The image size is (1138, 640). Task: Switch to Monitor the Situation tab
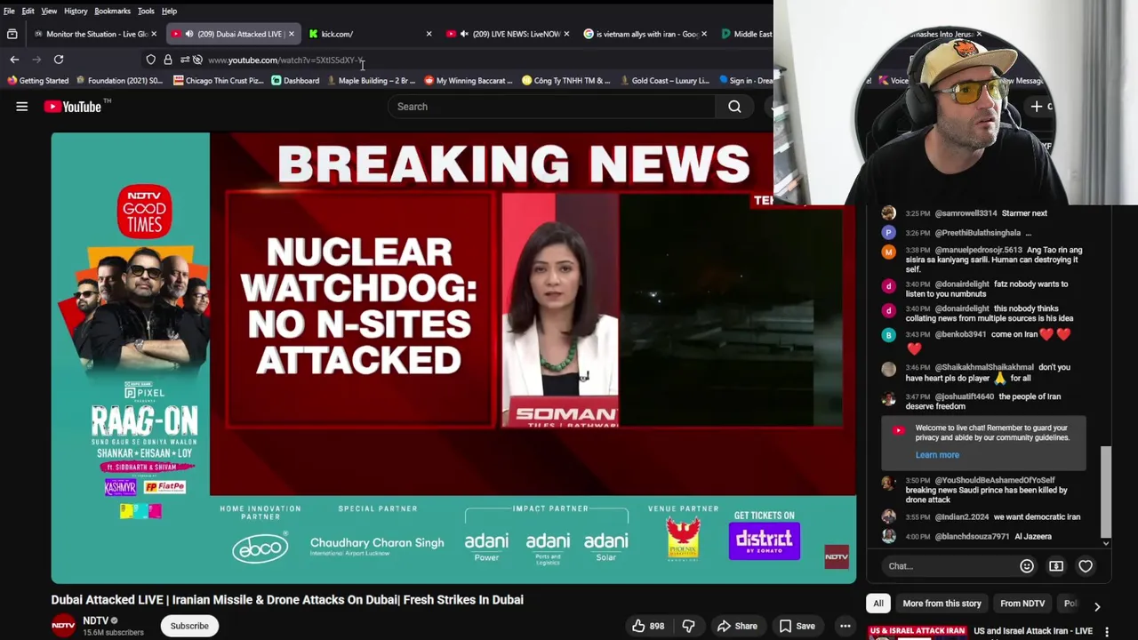(95, 34)
